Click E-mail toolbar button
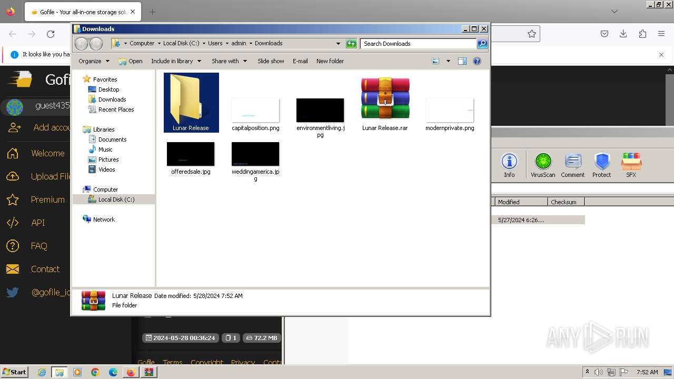Image resolution: width=674 pixels, height=379 pixels. (x=300, y=61)
